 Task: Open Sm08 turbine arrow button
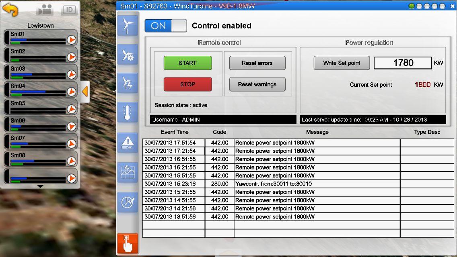[x=72, y=161]
